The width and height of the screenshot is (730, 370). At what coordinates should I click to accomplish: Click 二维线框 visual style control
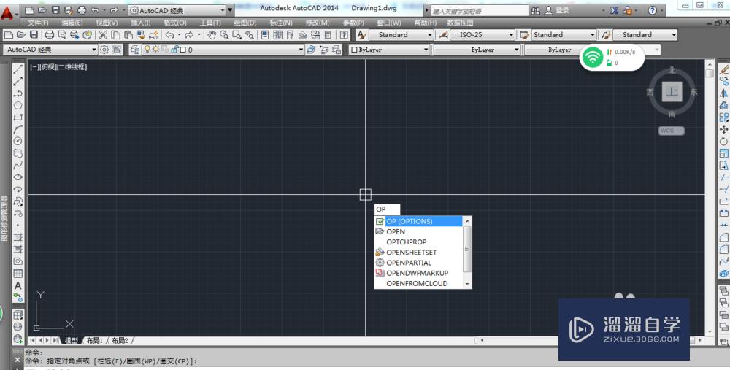click(x=72, y=67)
